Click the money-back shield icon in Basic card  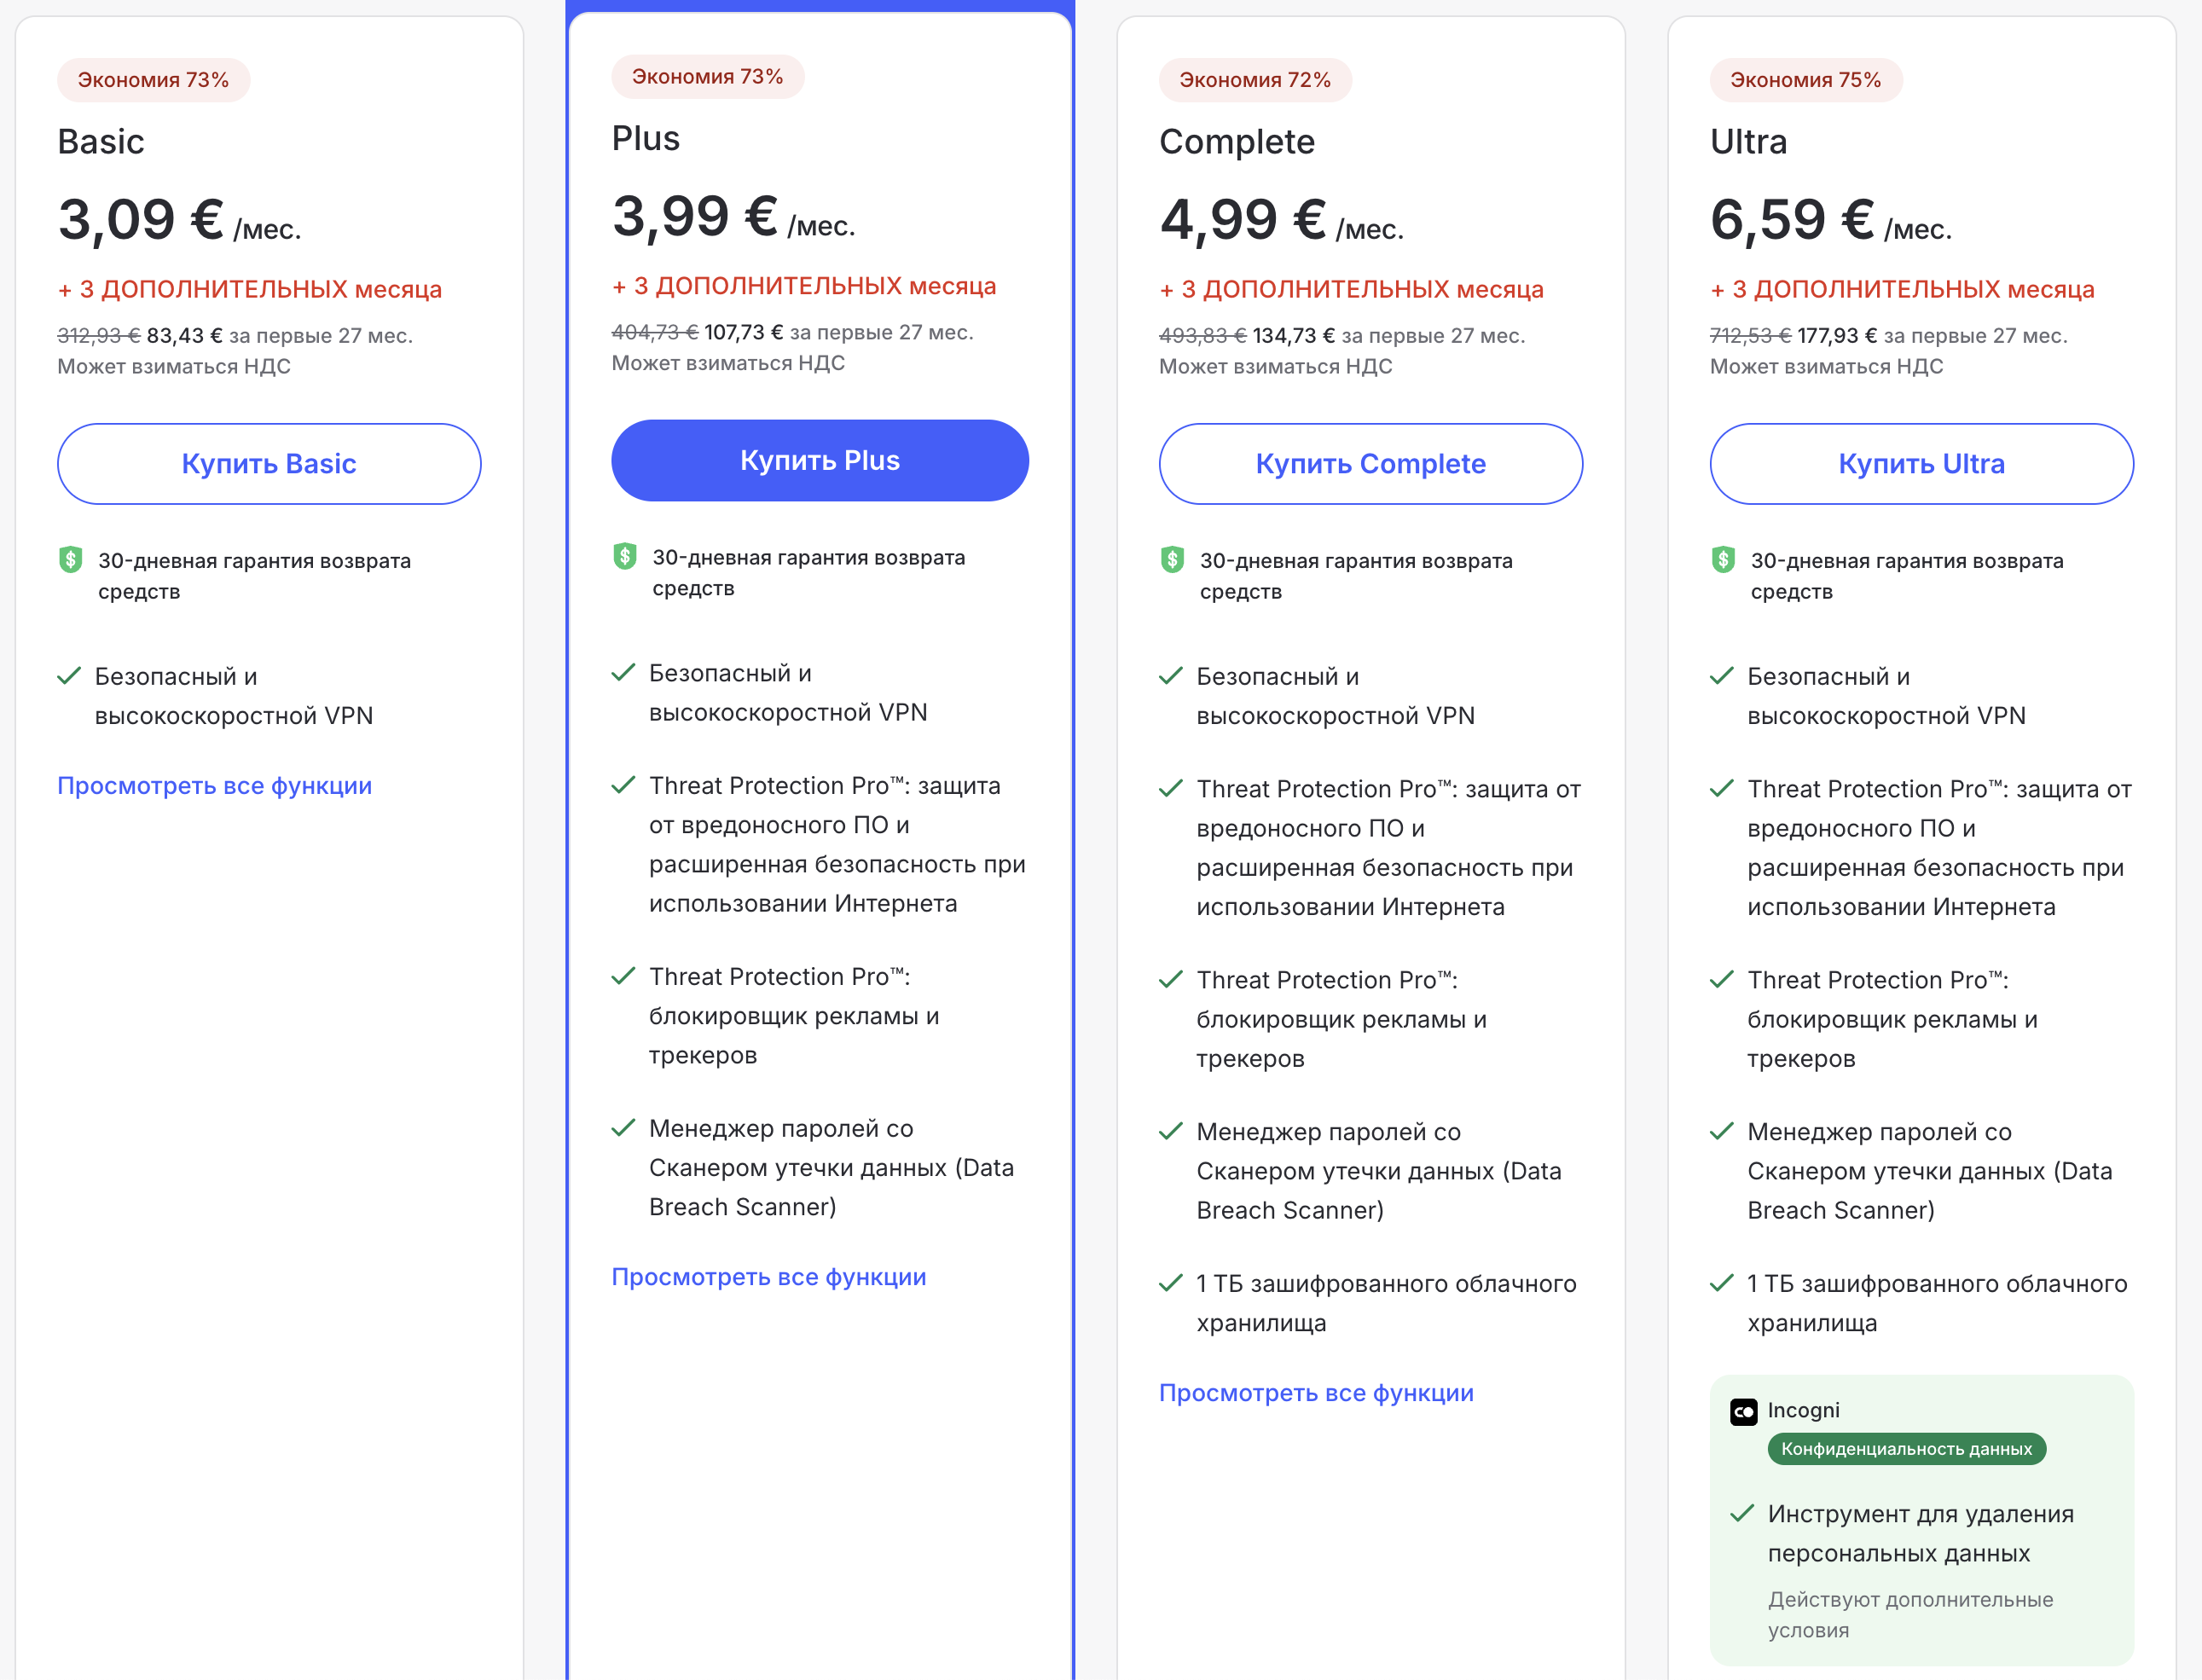[70, 559]
